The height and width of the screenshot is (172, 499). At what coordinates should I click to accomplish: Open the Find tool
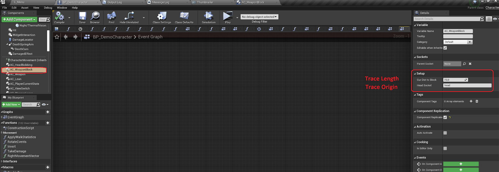coord(111,18)
